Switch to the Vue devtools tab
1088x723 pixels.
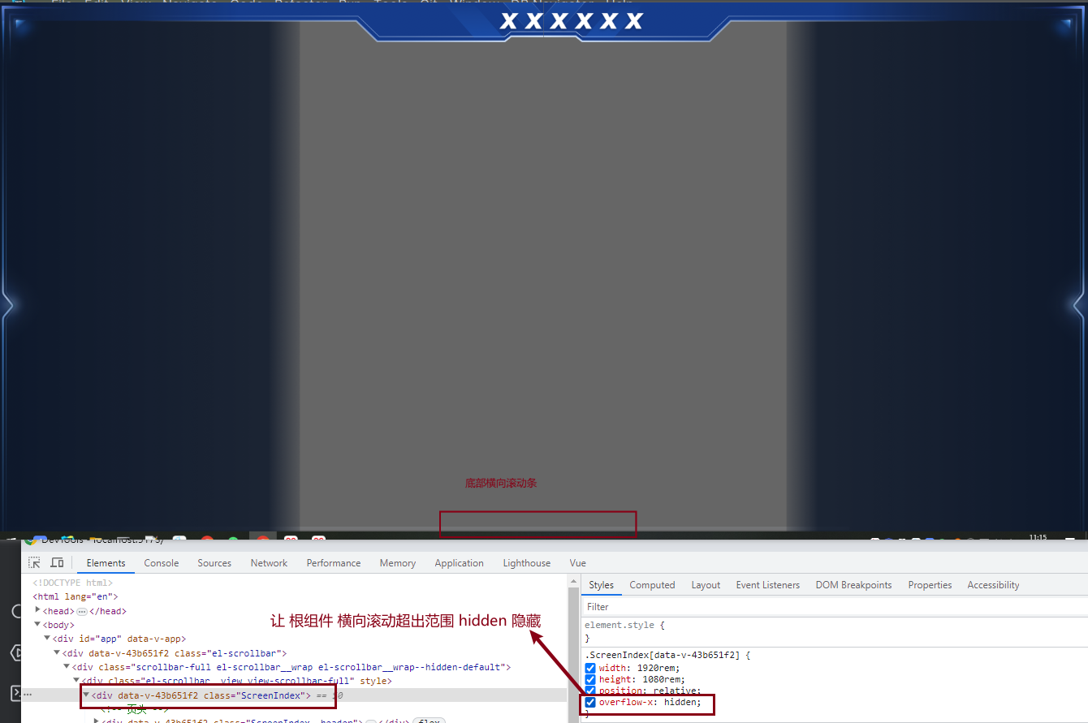pyautogui.click(x=577, y=563)
